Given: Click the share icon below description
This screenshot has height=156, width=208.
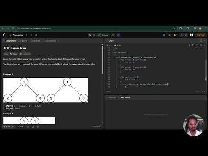Looking at the screenshot, I should coord(33,127).
